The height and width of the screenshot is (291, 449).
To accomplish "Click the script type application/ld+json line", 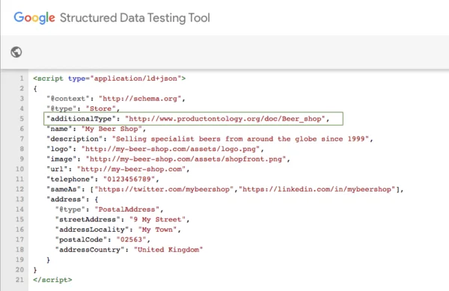I will tap(109, 79).
